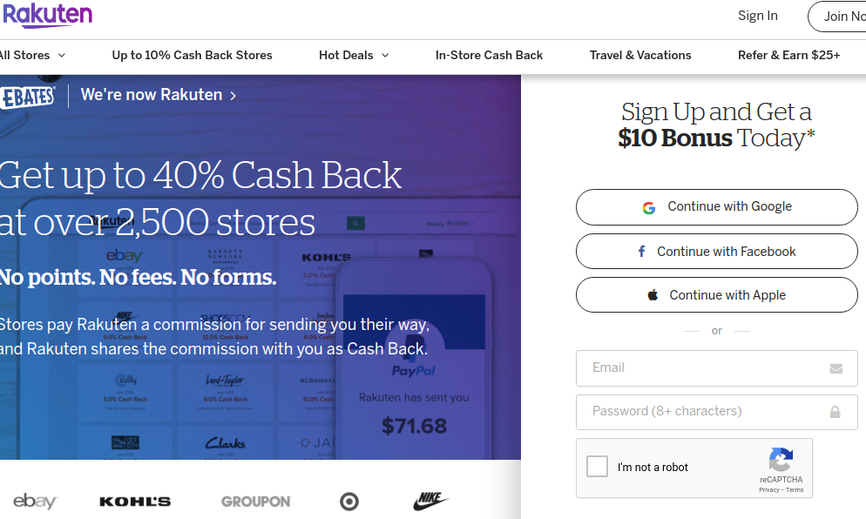Open In-Store Cash Back menu item
The image size is (866, 519).
coord(489,55)
